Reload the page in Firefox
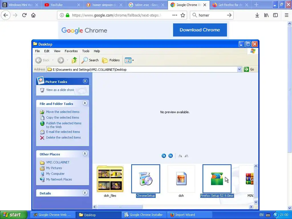 24,15
